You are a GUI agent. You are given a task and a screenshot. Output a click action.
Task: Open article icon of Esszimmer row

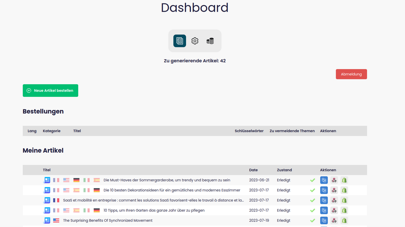click(47, 190)
